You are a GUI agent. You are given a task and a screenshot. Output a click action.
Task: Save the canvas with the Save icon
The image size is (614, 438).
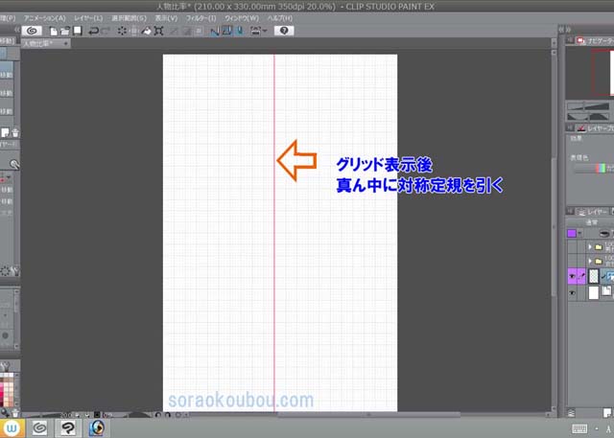(x=78, y=31)
